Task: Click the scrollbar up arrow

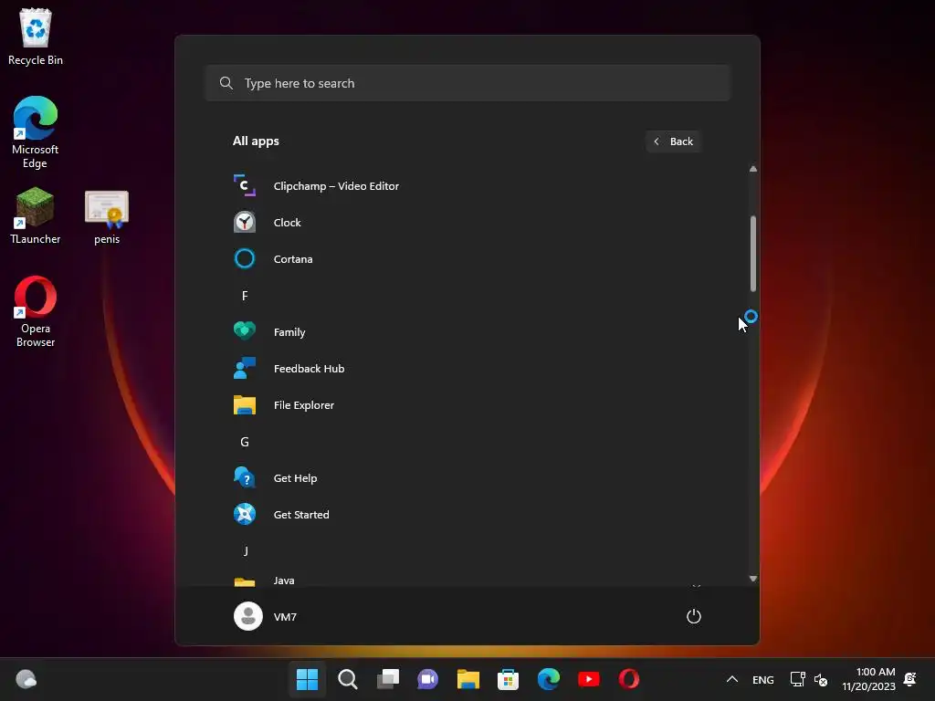Action: [753, 169]
